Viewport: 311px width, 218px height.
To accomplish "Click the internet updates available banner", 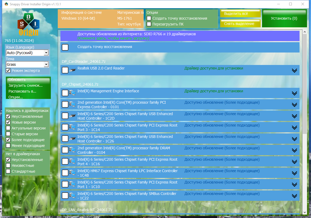I will pos(180,36).
